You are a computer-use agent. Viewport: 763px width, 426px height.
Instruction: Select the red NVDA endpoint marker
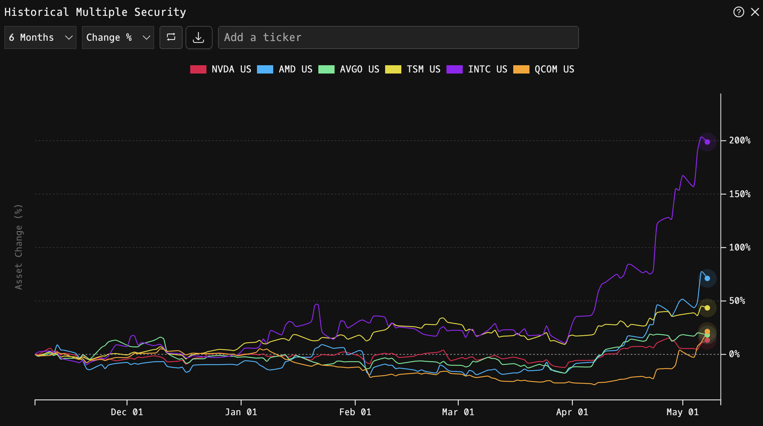707,340
